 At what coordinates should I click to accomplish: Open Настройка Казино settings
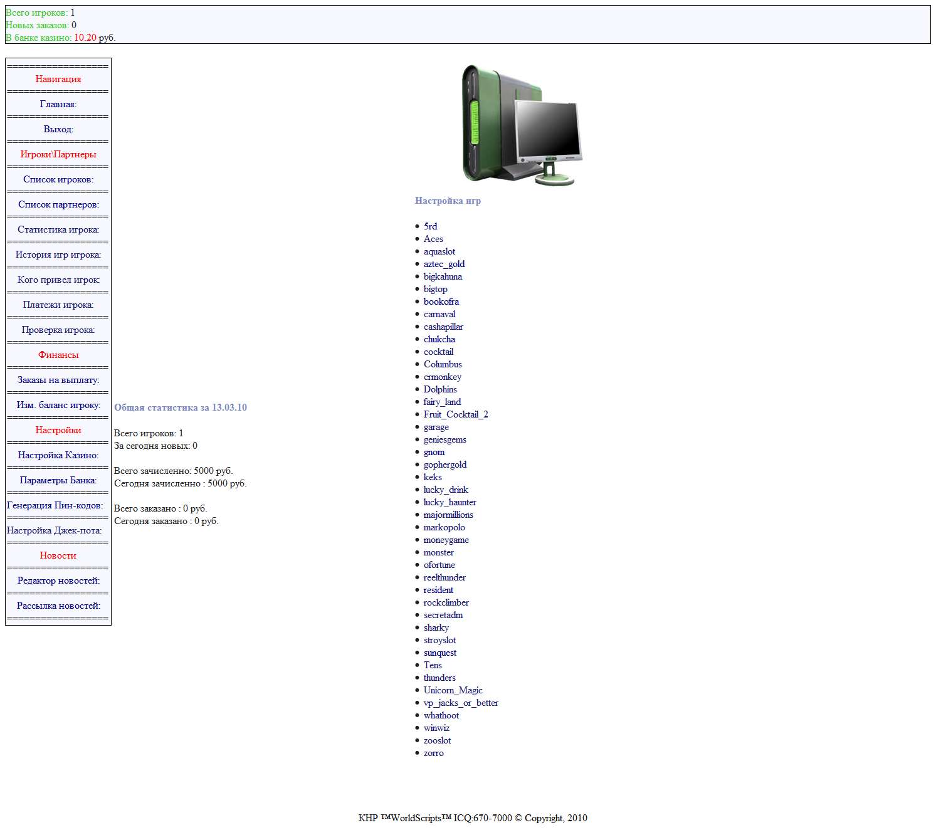[58, 455]
